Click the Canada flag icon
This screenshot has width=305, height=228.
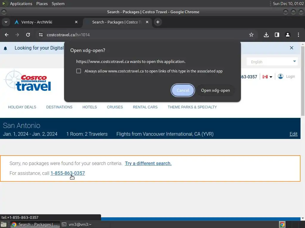pyautogui.click(x=265, y=77)
